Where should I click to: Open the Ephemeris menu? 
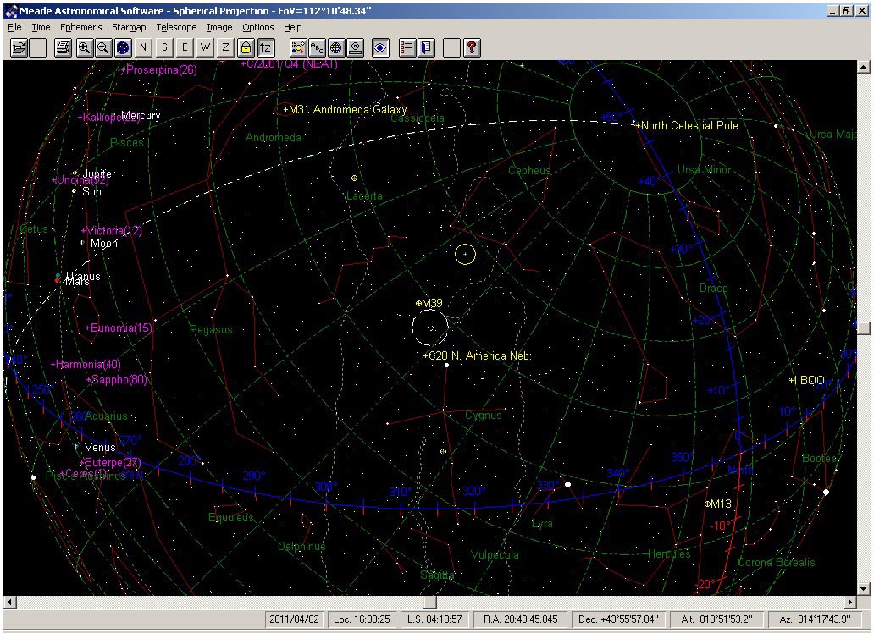[80, 27]
